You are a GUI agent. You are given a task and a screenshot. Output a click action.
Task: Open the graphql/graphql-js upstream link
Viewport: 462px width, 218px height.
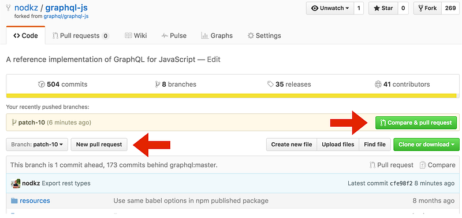pyautogui.click(x=66, y=16)
